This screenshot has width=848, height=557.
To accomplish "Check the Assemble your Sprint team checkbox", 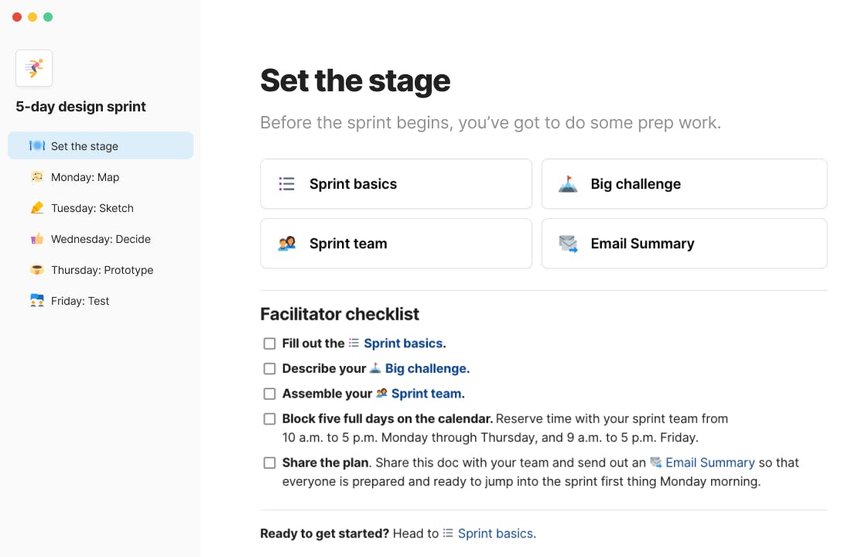I will [269, 394].
